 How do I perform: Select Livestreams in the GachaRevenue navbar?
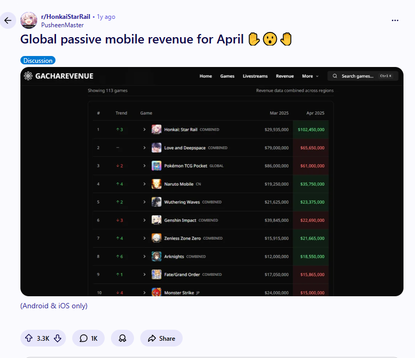click(255, 76)
